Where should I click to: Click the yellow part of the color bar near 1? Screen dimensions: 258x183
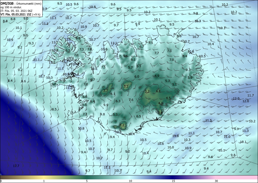point(44,177)
